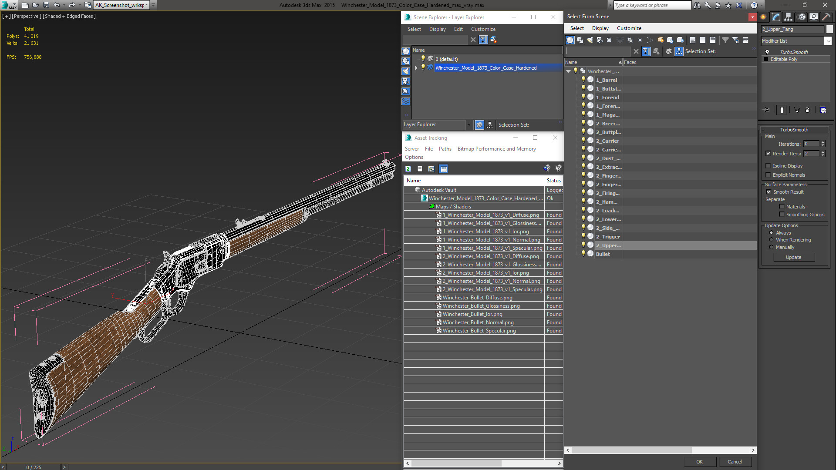Image resolution: width=836 pixels, height=470 pixels.
Task: Toggle Render Iters checkbox
Action: coord(769,154)
